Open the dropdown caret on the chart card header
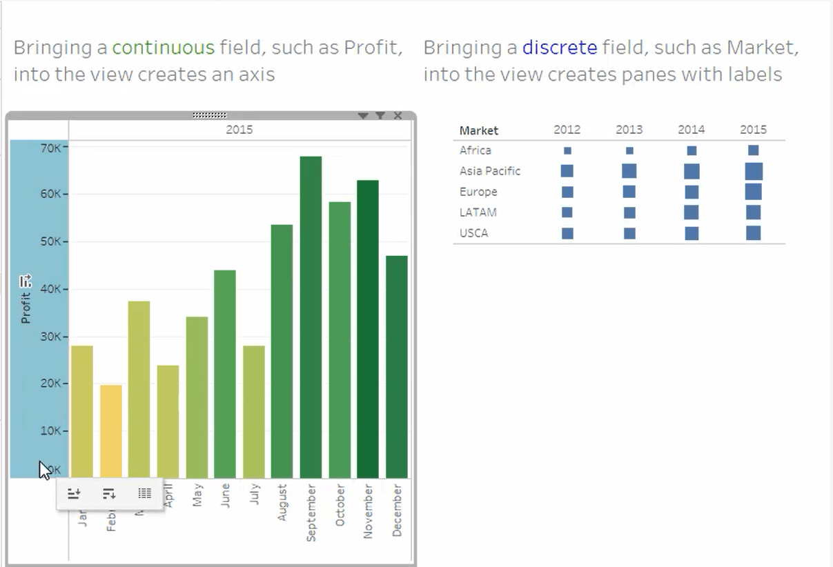Screen dimensions: 833x567 (x=362, y=115)
